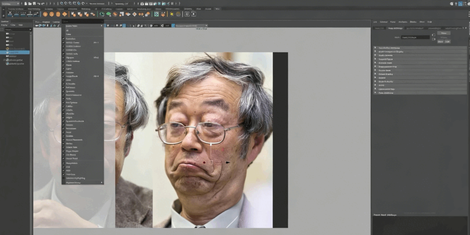Click the camera shelf icon
Screen dimensions: 470x235
187,14
